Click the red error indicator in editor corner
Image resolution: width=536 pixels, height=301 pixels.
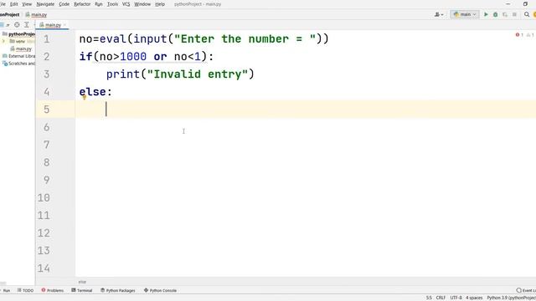pyautogui.click(x=519, y=35)
